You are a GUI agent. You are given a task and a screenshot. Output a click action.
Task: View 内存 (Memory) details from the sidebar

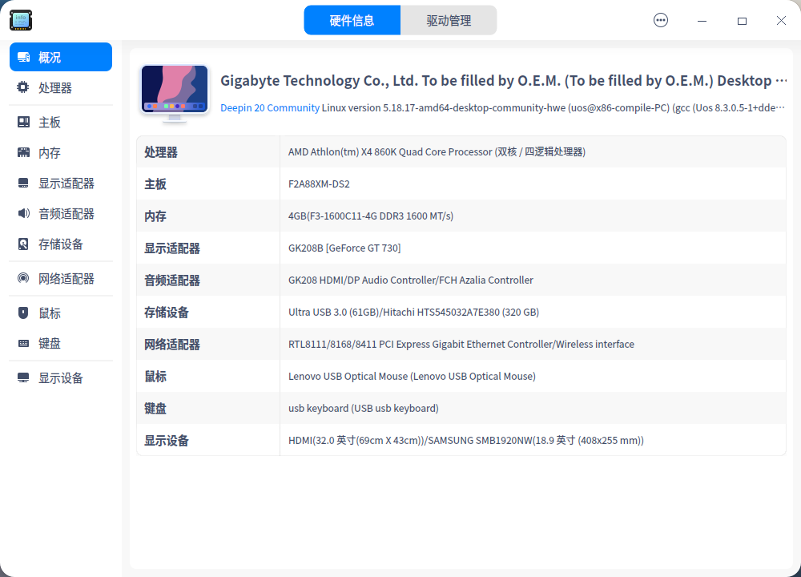(48, 152)
